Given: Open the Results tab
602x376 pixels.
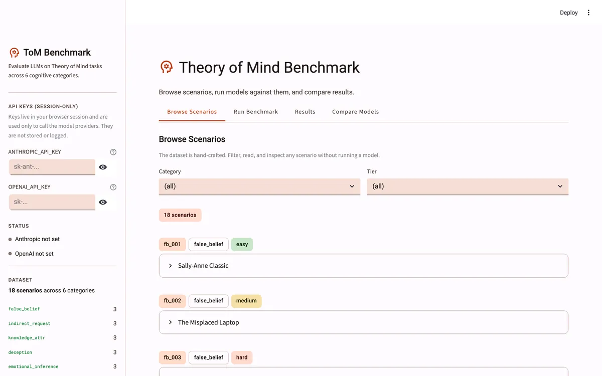Looking at the screenshot, I should click(305, 112).
